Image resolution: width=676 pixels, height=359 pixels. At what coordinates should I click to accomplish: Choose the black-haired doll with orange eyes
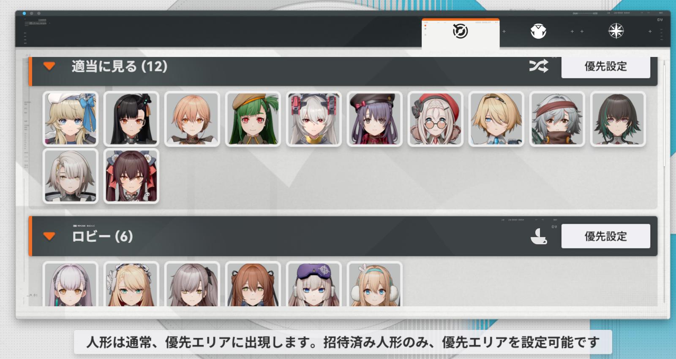click(x=131, y=119)
